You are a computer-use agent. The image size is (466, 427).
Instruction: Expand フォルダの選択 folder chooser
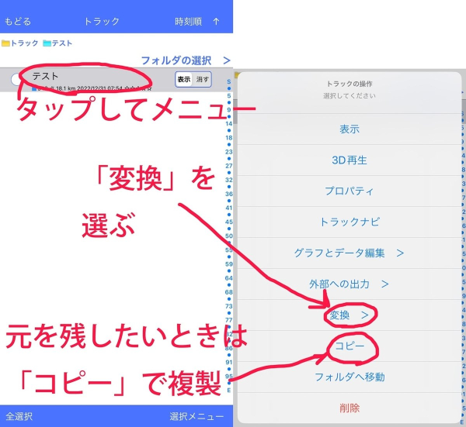[x=186, y=60]
